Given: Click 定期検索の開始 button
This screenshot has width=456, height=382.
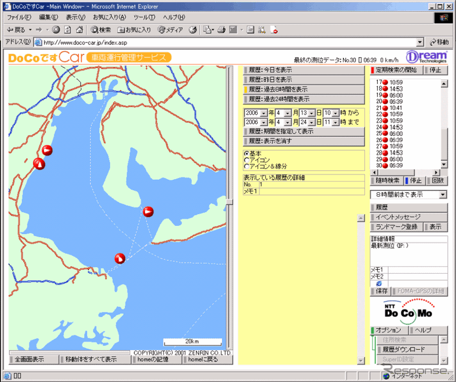Looking at the screenshot, I should pyautogui.click(x=396, y=70).
